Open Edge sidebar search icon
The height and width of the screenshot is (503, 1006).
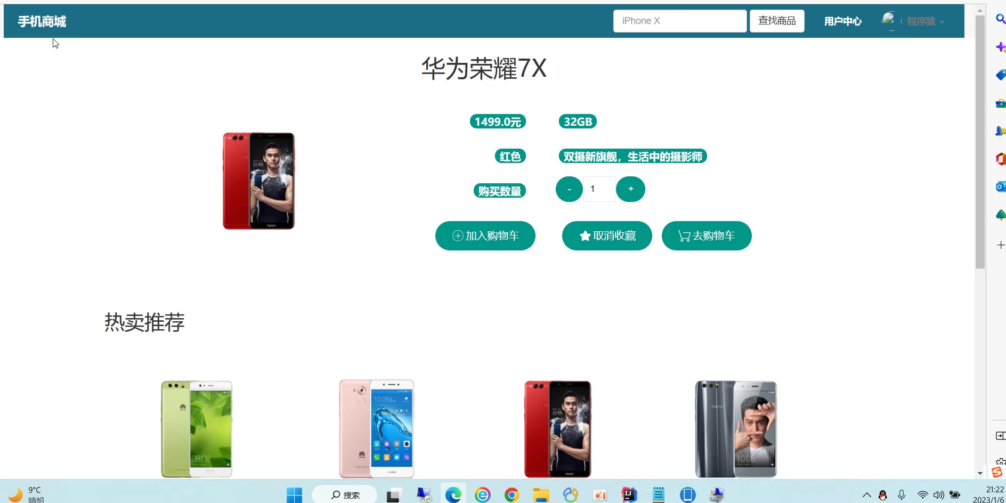[x=1001, y=19]
